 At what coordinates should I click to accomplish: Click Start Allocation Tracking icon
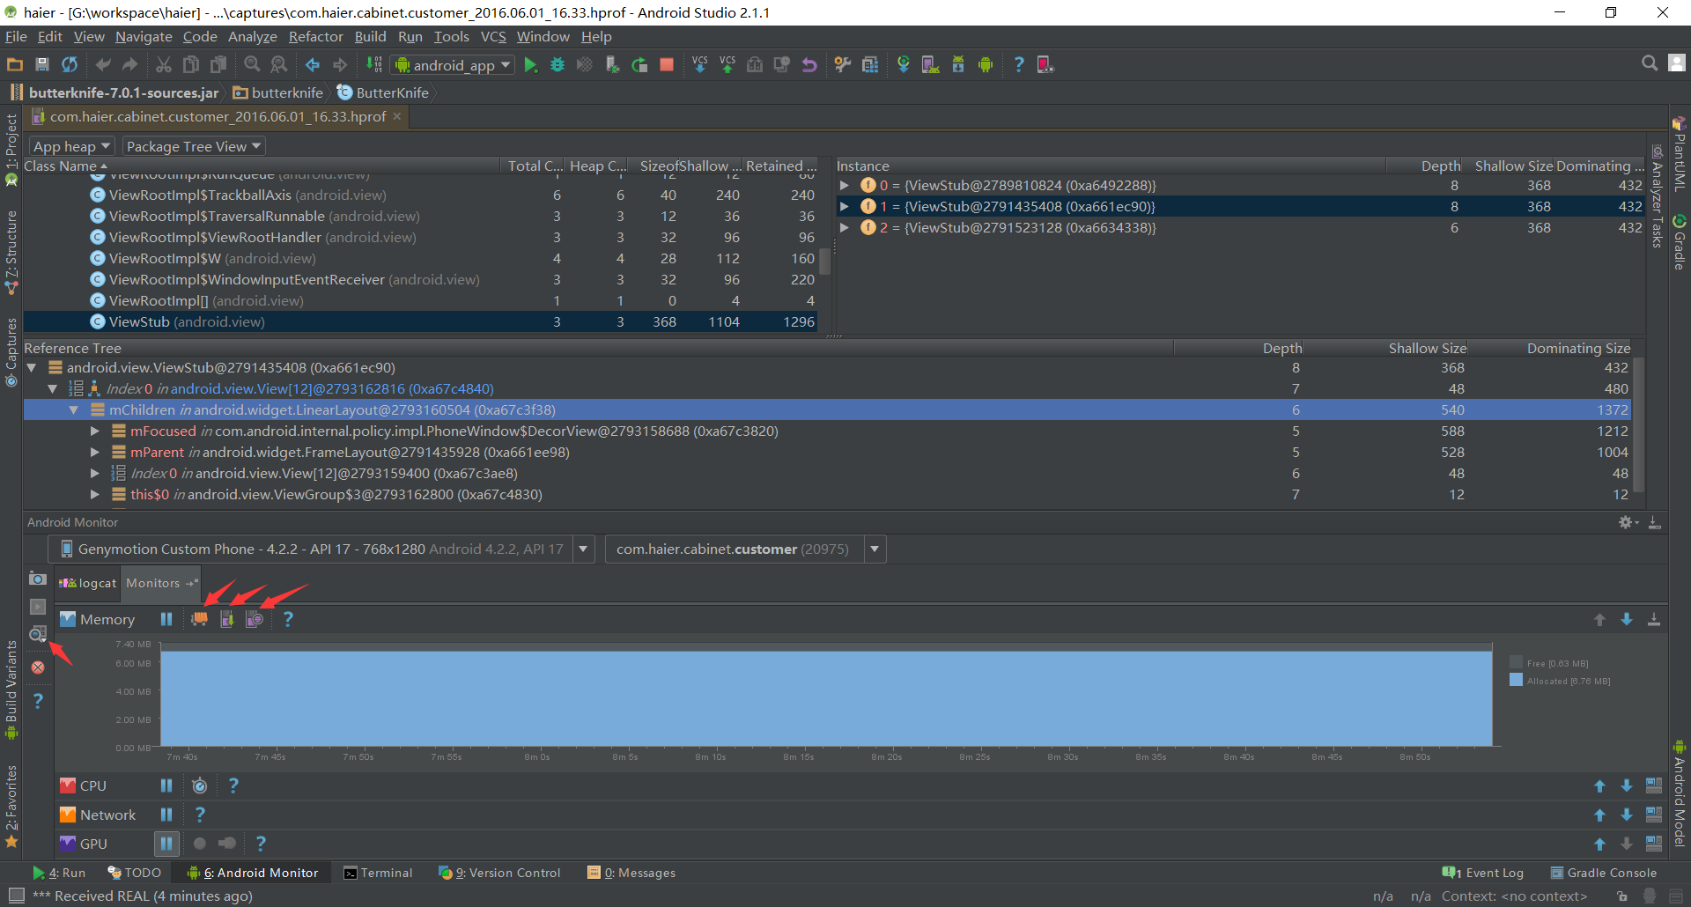click(x=255, y=619)
